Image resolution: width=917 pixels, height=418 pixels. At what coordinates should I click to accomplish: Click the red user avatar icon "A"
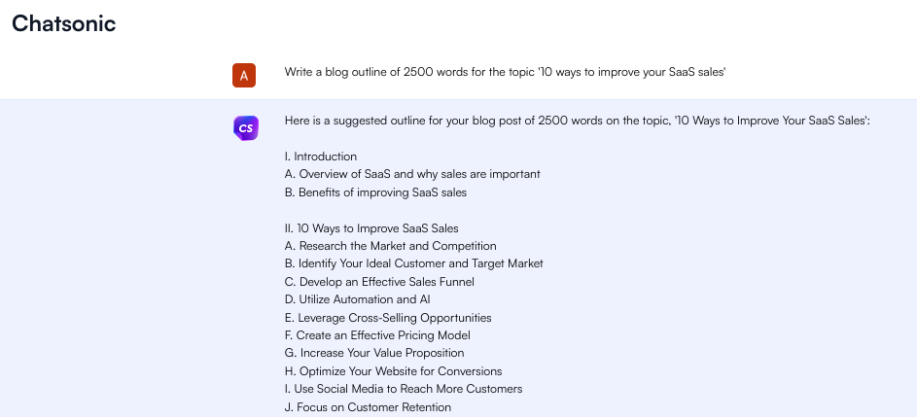click(244, 73)
